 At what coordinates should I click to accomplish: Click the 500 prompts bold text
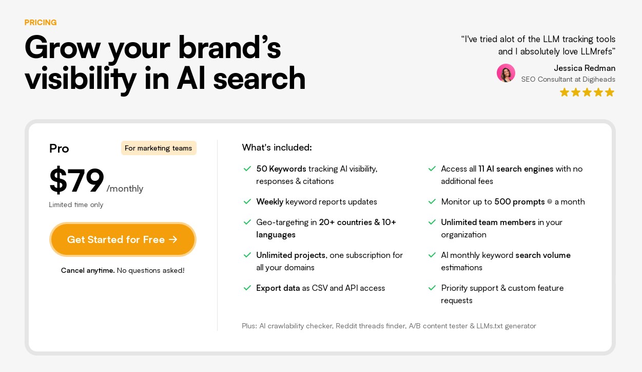[x=519, y=201]
